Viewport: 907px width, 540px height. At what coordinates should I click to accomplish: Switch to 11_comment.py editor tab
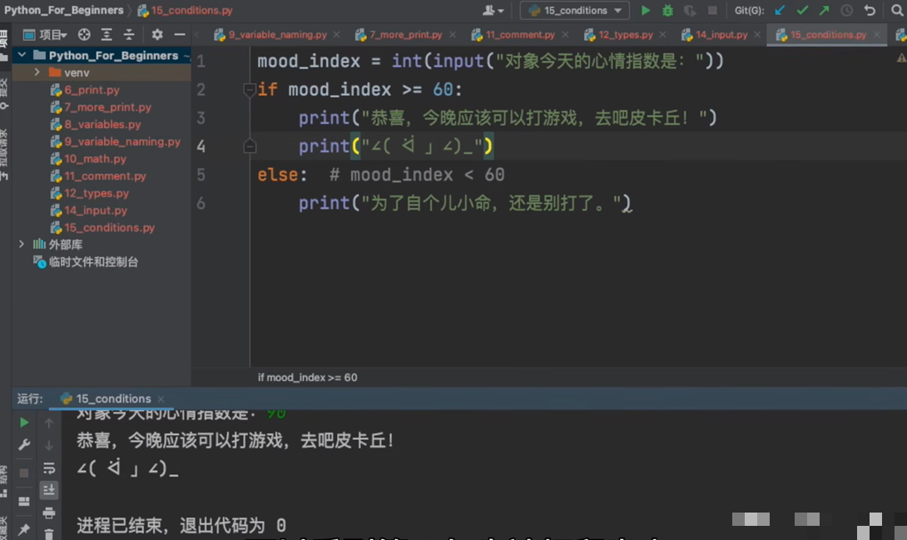[x=519, y=35]
